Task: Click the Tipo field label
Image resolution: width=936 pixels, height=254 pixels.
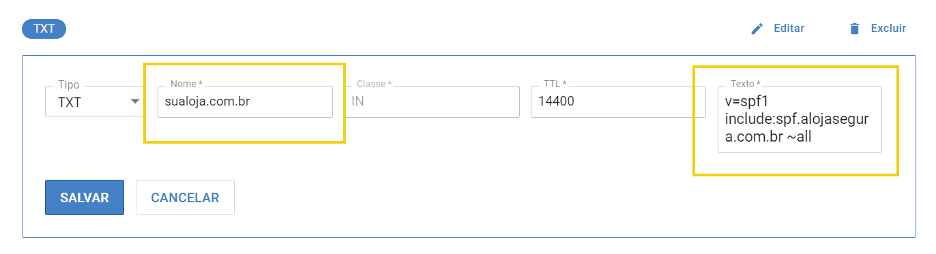Action: [68, 85]
